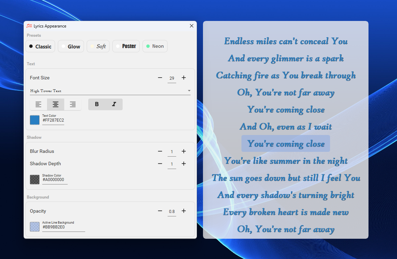Image resolution: width=397 pixels, height=259 pixels.
Task: Select lyric 'The sun goes down but still I feel You'
Action: tap(286, 178)
